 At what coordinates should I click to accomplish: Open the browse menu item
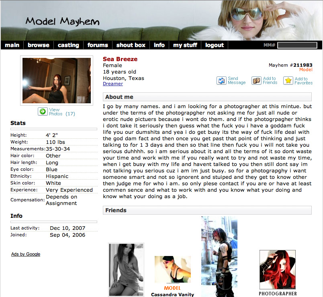click(x=39, y=45)
